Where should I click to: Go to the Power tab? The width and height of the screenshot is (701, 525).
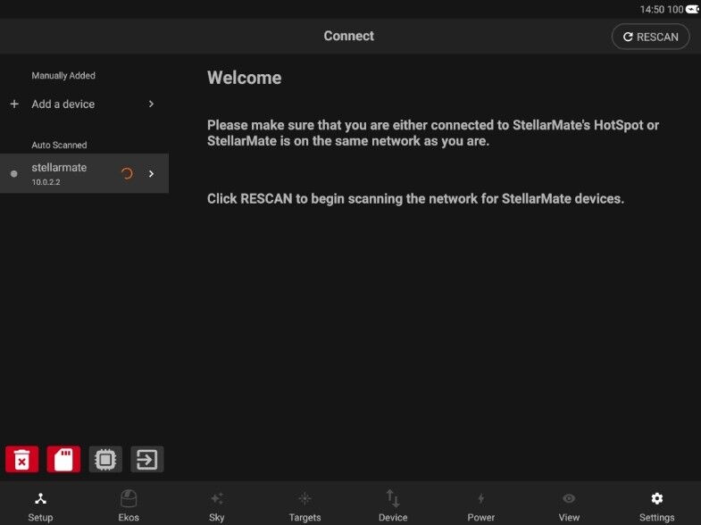pyautogui.click(x=481, y=506)
